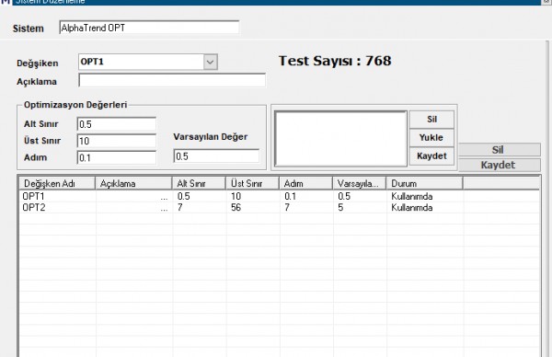552x357 pixels.
Task: Click the empty list box beside Sil
Action: (340, 138)
